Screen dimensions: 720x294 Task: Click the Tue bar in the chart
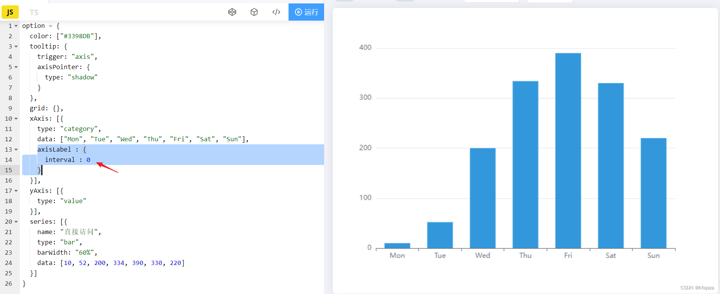(440, 235)
